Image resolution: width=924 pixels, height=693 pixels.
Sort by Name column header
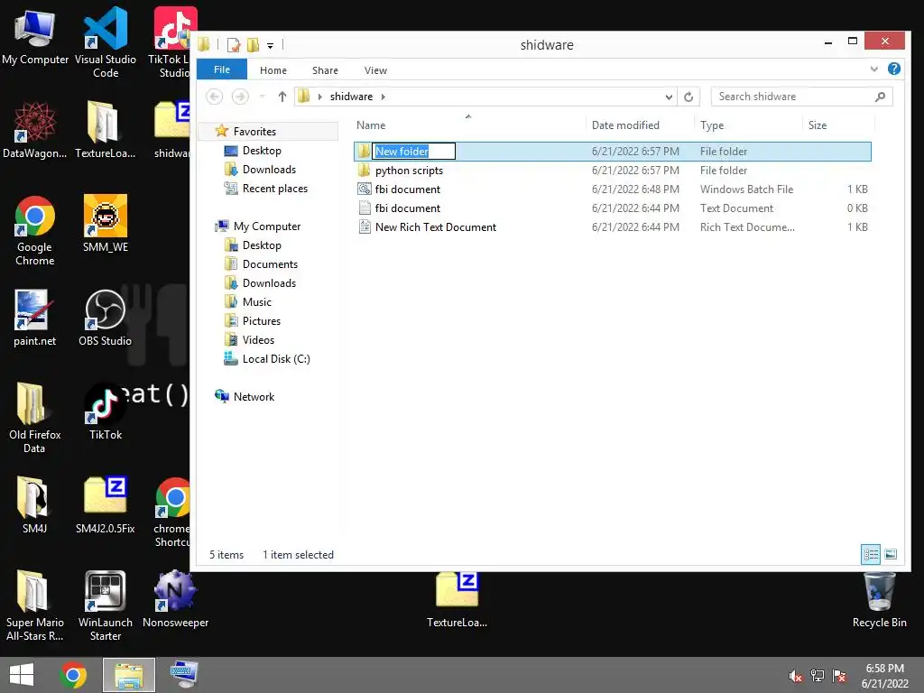tap(469, 125)
